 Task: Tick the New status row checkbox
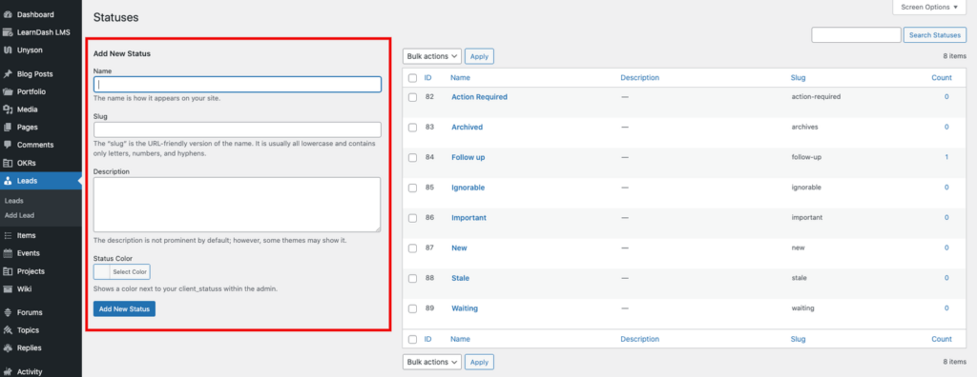[x=412, y=248]
